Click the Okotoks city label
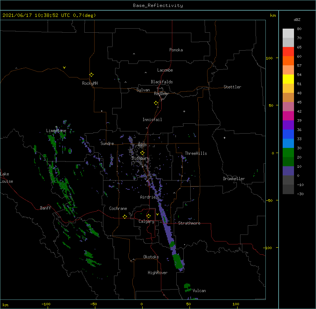 pos(151,257)
